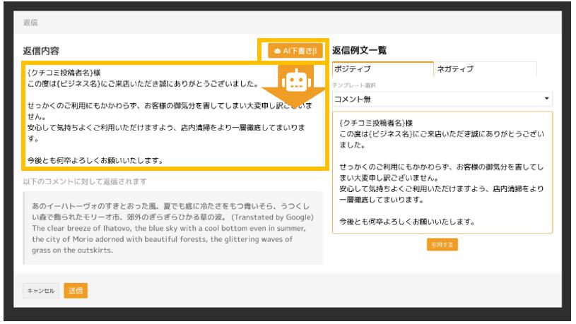Click the 送信 button
The image size is (576, 324).
(x=76, y=291)
